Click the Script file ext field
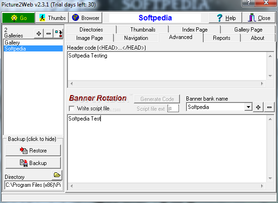Image resolution: width=278 pixels, height=203 pixels. 173,108
